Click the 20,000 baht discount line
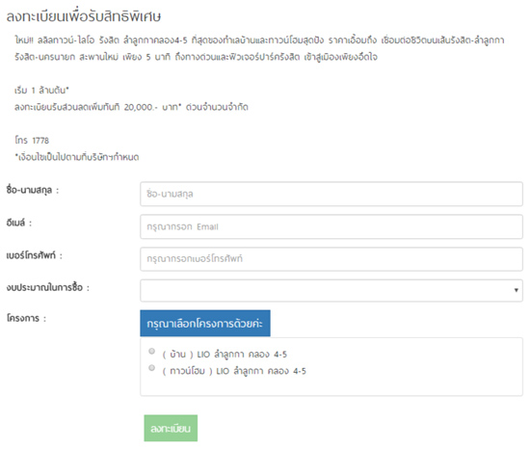Screen dimensions: 530x449 pos(131,107)
